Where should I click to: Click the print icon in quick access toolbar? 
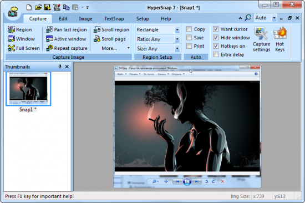(57, 7)
